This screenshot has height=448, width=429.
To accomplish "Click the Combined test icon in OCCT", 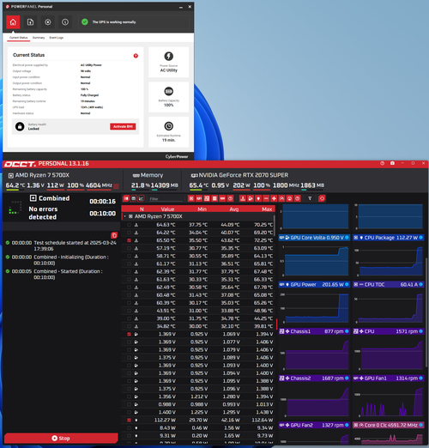I will coord(33,198).
